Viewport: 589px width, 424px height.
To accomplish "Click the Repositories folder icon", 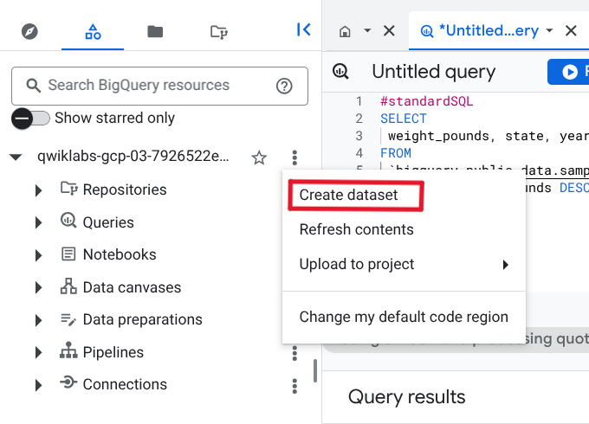I will [68, 189].
